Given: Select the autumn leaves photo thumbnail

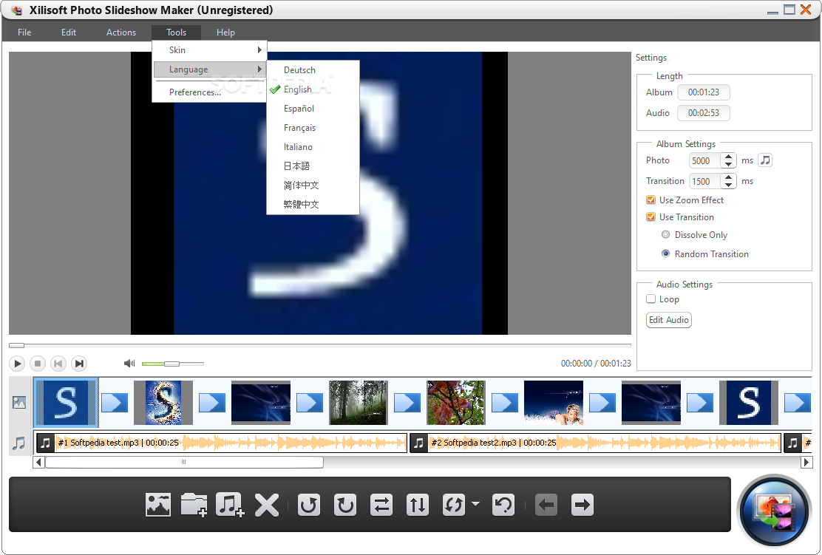Looking at the screenshot, I should (x=455, y=403).
